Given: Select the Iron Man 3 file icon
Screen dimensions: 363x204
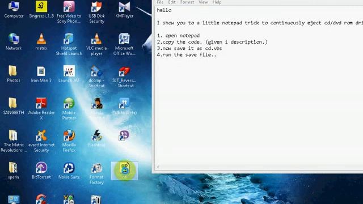Looking at the screenshot, I should 41,74.
